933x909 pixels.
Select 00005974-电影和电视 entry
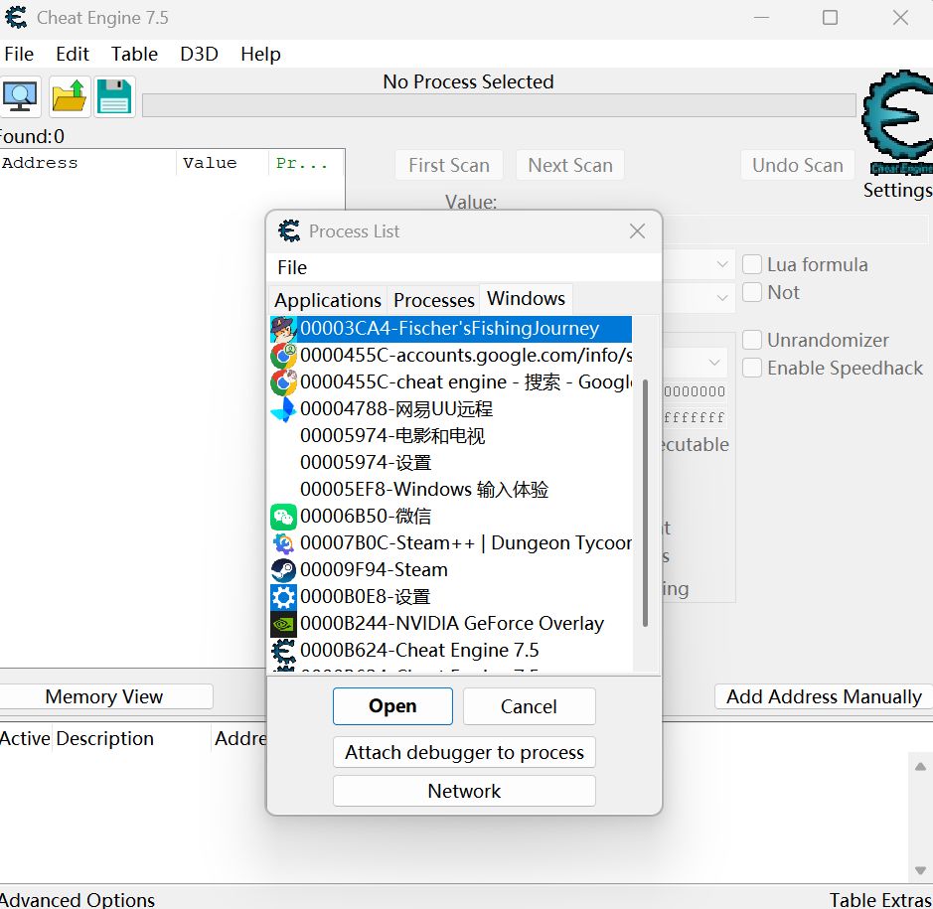coord(451,436)
